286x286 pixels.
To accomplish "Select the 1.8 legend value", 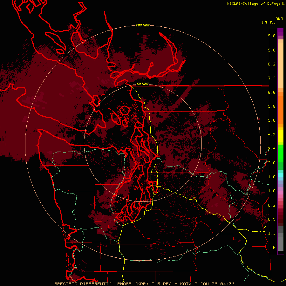I will pos(272,177).
